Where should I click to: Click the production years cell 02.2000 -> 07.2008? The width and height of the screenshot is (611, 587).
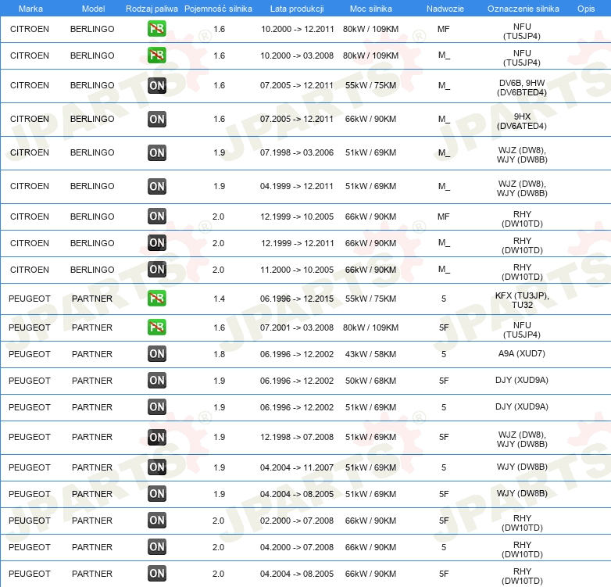coord(297,521)
